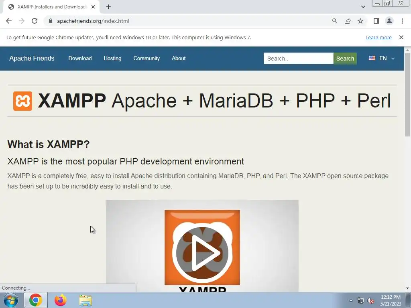Screen dimensions: 411x308
Task: Click the network tray icon
Action: pyautogui.click(x=361, y=301)
